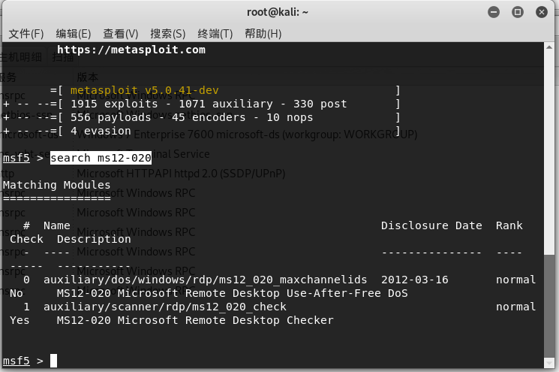Click the '10 nops' count text
This screenshot has height=372, width=559.
coord(290,117)
